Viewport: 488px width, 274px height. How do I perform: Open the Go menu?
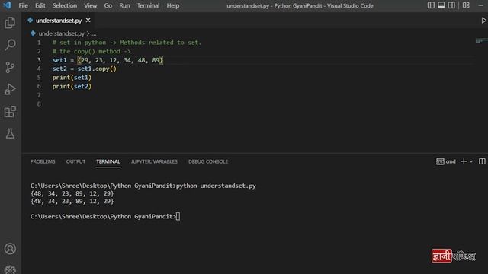[108, 5]
